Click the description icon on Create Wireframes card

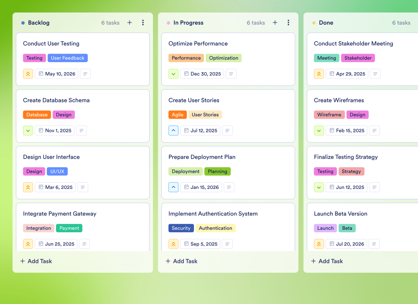[x=375, y=131]
